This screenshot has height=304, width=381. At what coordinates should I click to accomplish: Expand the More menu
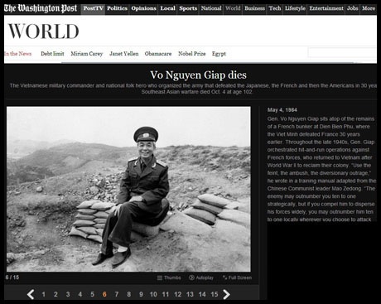tap(369, 8)
